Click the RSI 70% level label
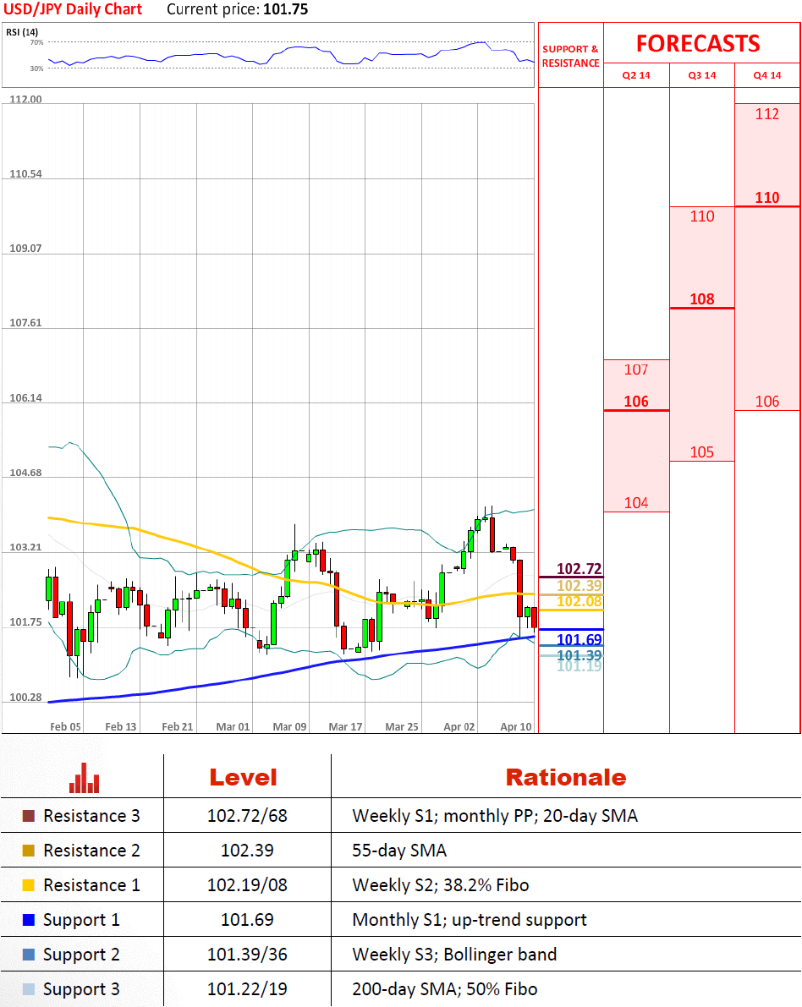Screen dimensions: 802x1007 click(36, 42)
